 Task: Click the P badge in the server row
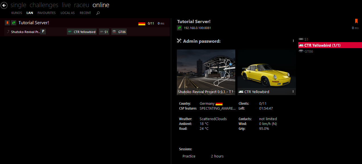coord(43,32)
